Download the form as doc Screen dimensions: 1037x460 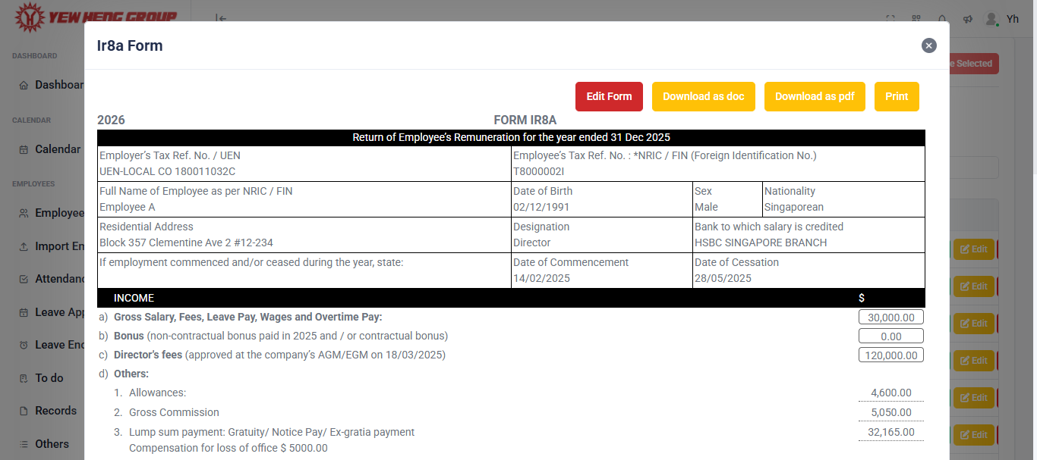(703, 96)
